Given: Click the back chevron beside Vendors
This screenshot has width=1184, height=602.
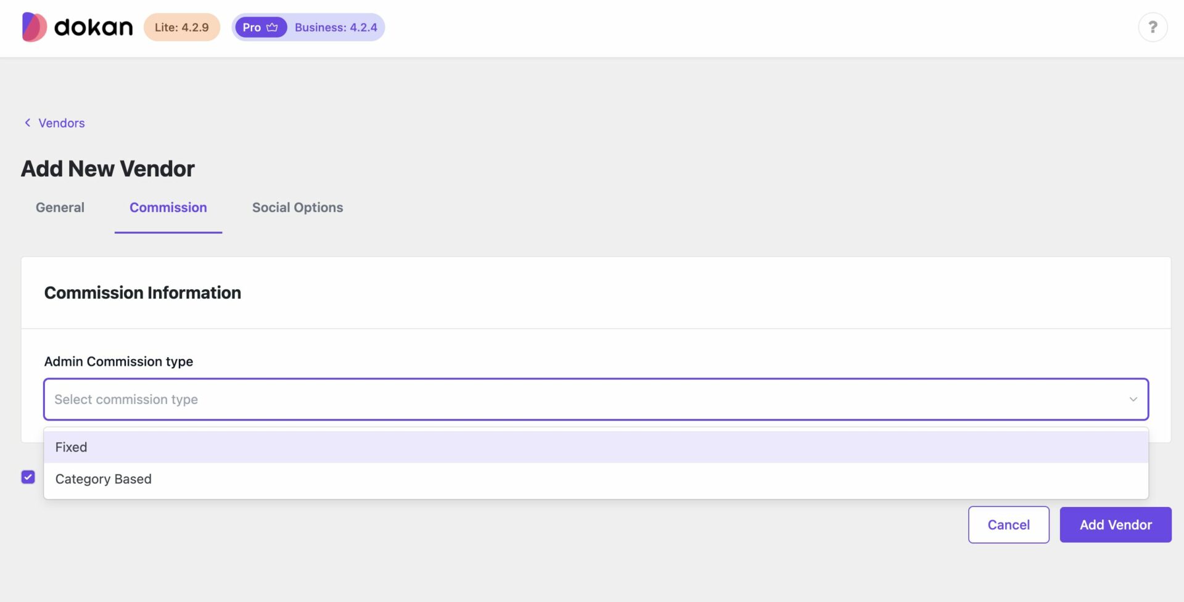Looking at the screenshot, I should click(27, 123).
